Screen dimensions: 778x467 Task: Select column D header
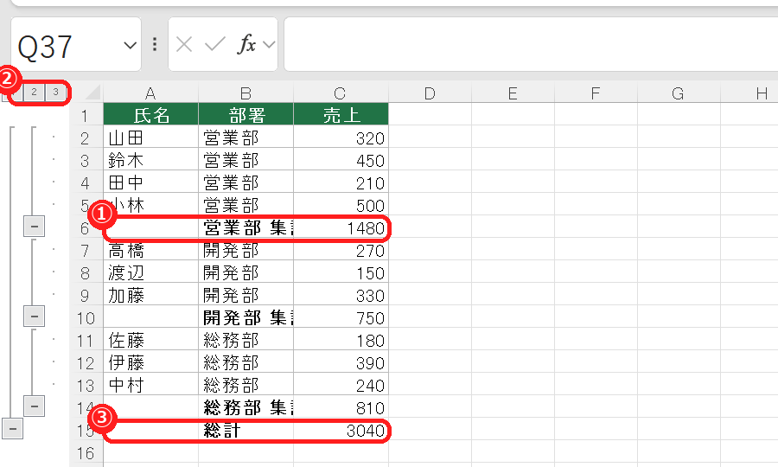pyautogui.click(x=430, y=93)
